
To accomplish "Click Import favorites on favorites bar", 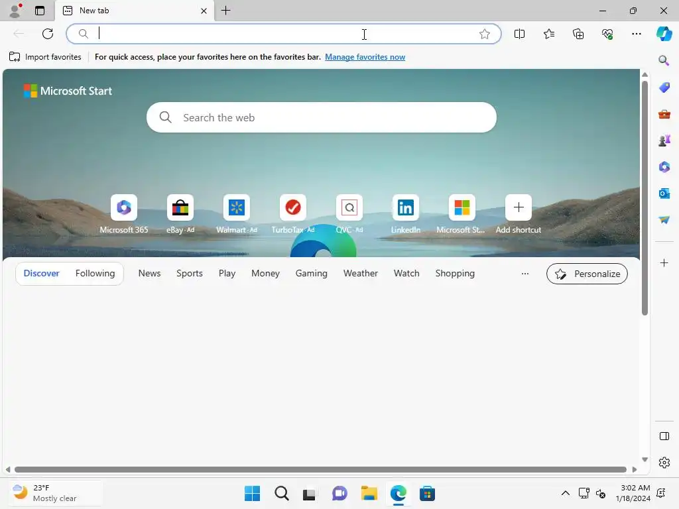I will point(45,57).
